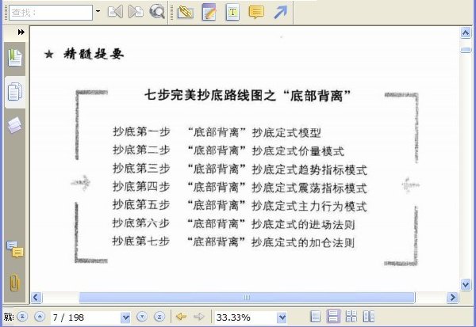
Task: Open the advanced search magnifier icon
Action: 157,12
